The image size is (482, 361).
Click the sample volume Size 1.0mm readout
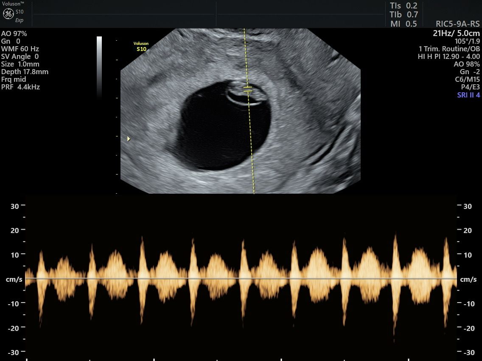coord(20,64)
